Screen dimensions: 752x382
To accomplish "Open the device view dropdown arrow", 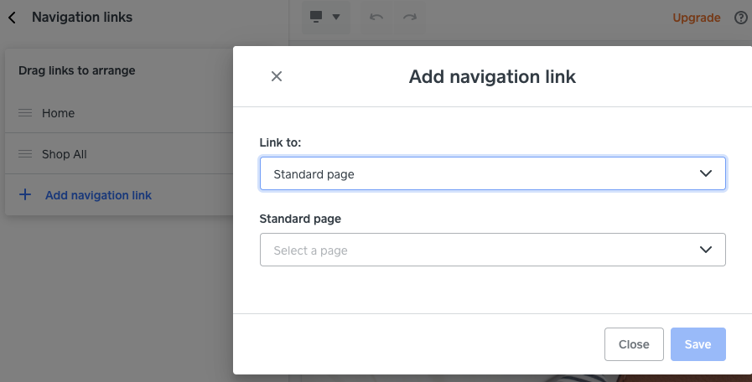I will [x=336, y=18].
